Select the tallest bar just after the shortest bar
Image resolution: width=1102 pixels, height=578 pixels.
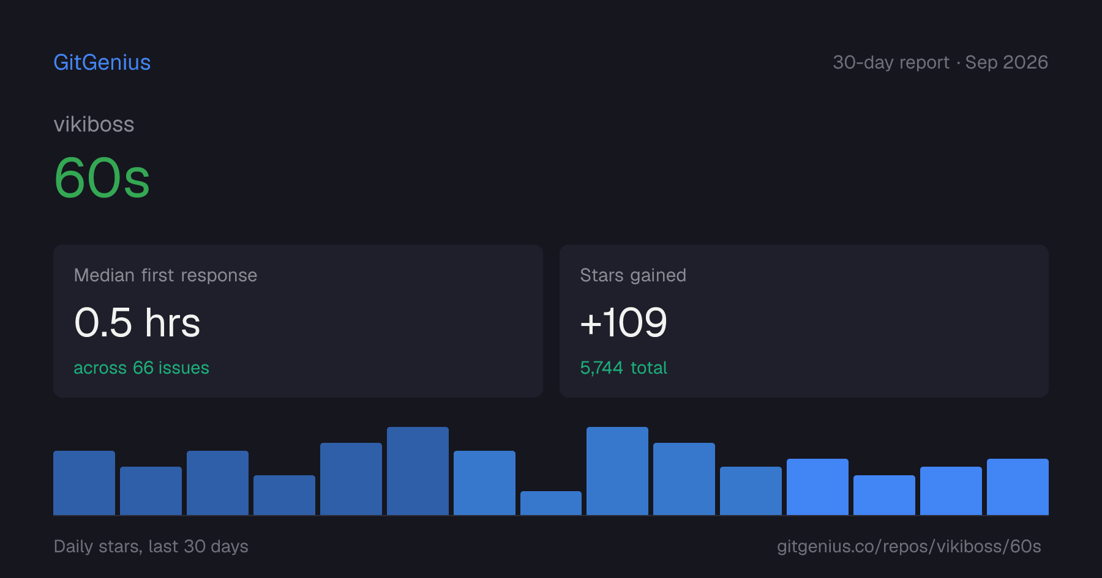[617, 471]
